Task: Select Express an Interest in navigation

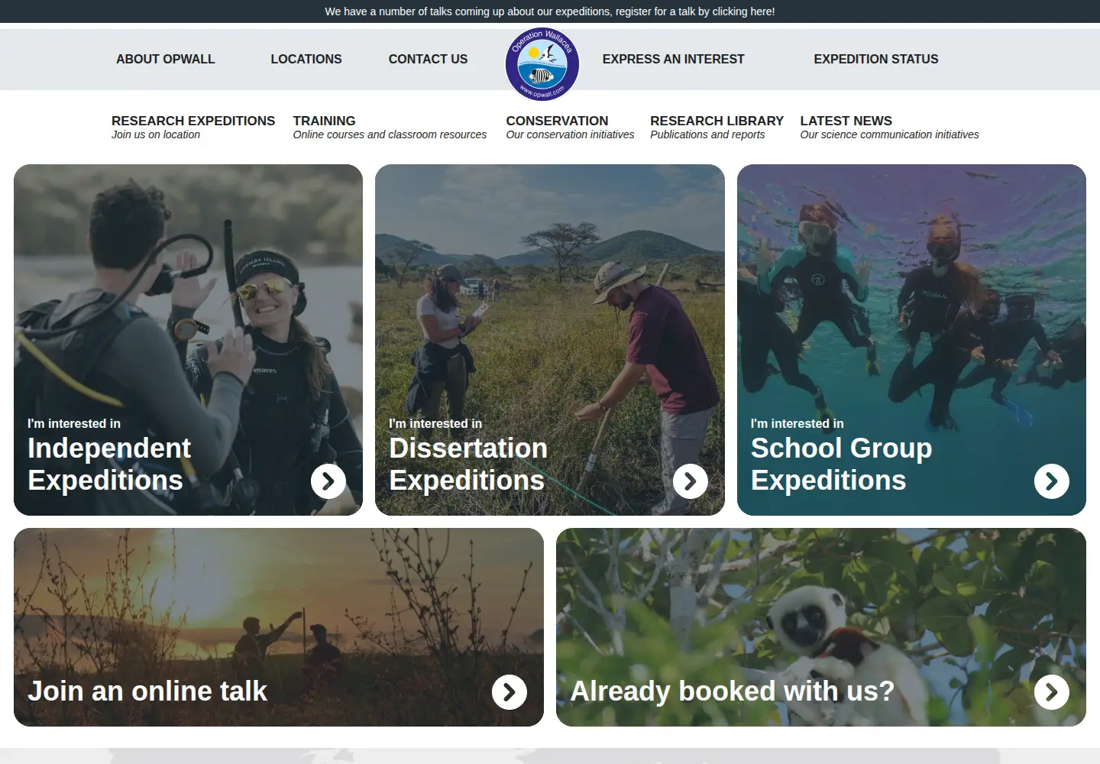Action: coord(673,59)
